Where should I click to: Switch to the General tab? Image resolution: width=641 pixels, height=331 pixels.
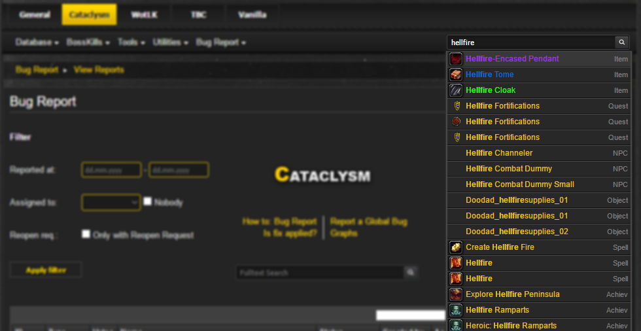pyautogui.click(x=35, y=14)
